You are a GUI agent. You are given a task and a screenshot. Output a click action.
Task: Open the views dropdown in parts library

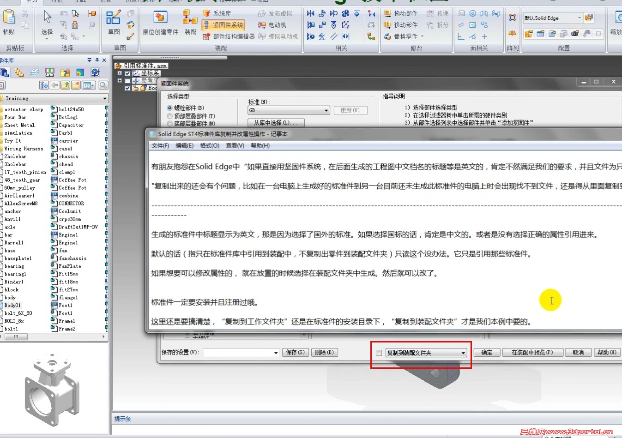pos(89,85)
